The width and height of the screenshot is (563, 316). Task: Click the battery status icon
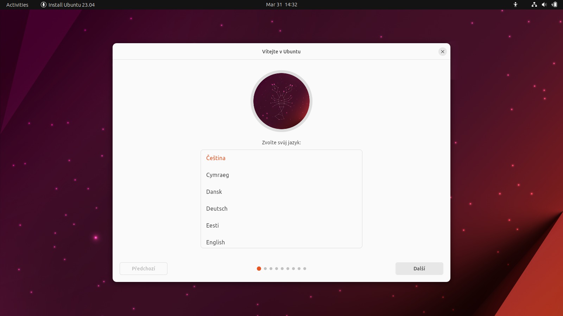(555, 5)
